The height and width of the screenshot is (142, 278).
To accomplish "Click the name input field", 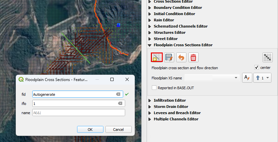I will coord(79,112).
